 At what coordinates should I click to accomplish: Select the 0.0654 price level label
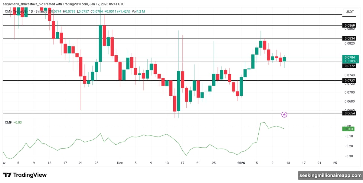point(349,113)
